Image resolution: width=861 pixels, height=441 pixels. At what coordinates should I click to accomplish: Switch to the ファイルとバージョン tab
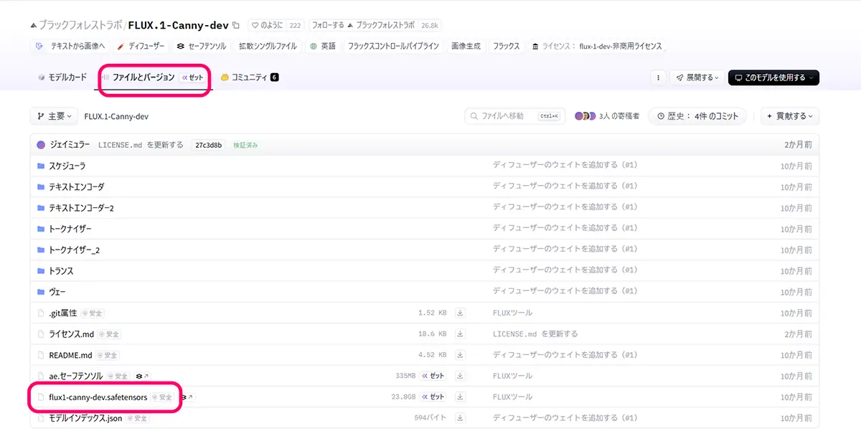coord(154,77)
